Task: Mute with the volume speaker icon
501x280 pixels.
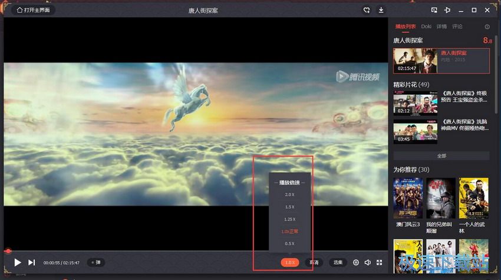Action: pos(367,262)
